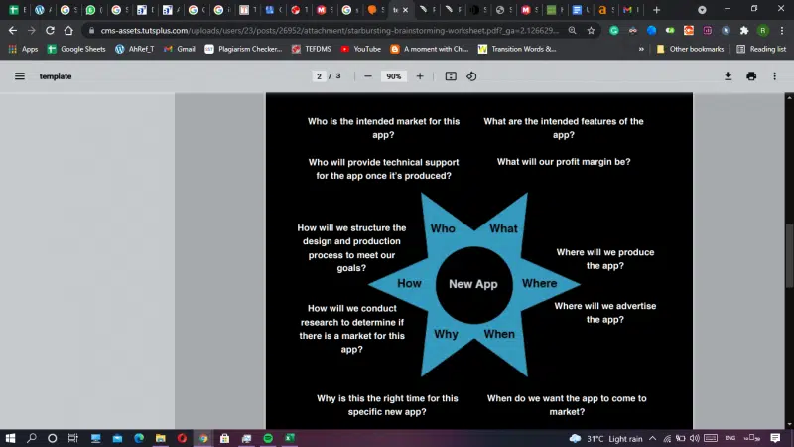Expand the hidden bookmarks chevron
Viewport: 794px width, 447px height.
tap(640, 49)
